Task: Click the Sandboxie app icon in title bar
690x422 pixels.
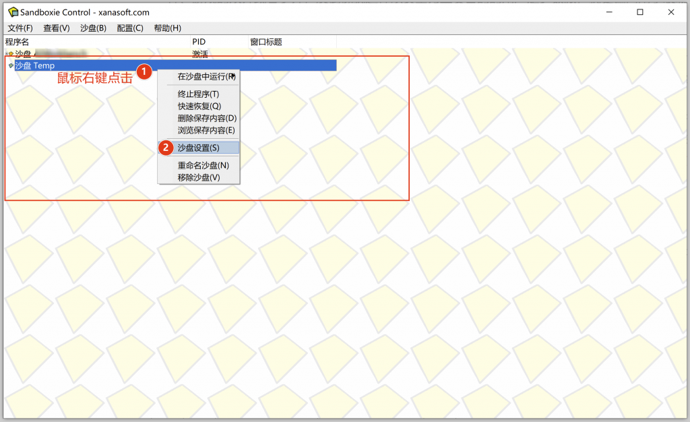Action: (12, 12)
